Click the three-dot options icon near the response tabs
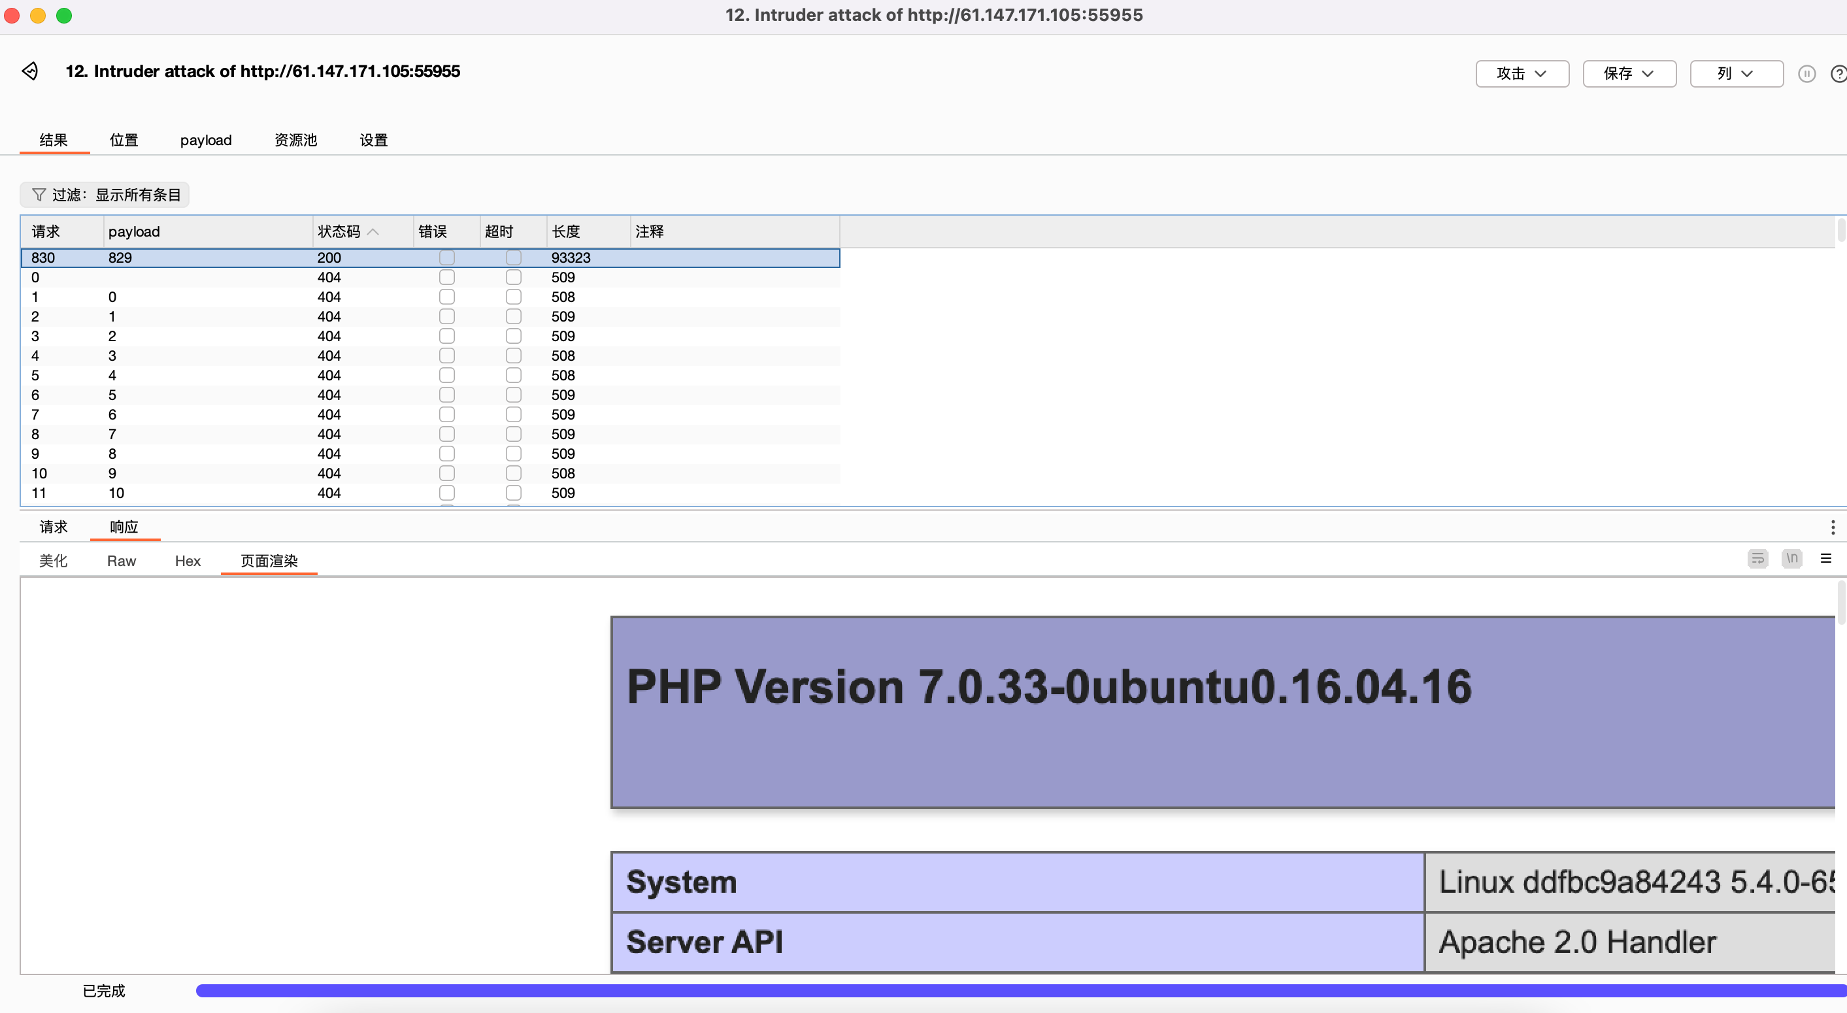This screenshot has height=1013, width=1847. click(1833, 527)
